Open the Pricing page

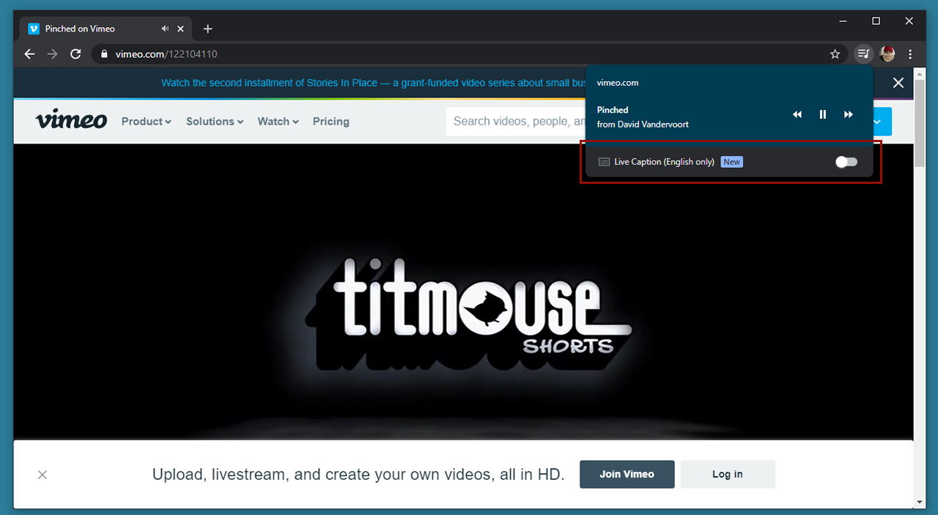(x=330, y=122)
